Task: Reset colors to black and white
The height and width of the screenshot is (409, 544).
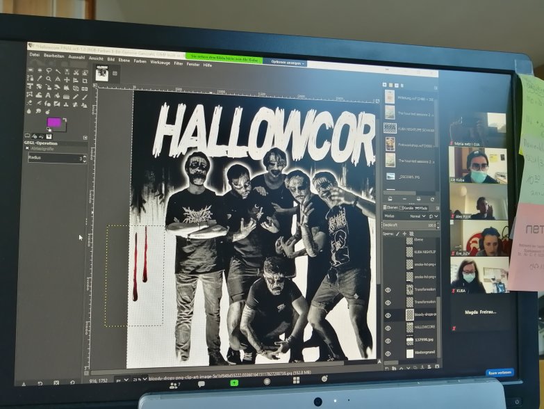Action: tap(49, 129)
